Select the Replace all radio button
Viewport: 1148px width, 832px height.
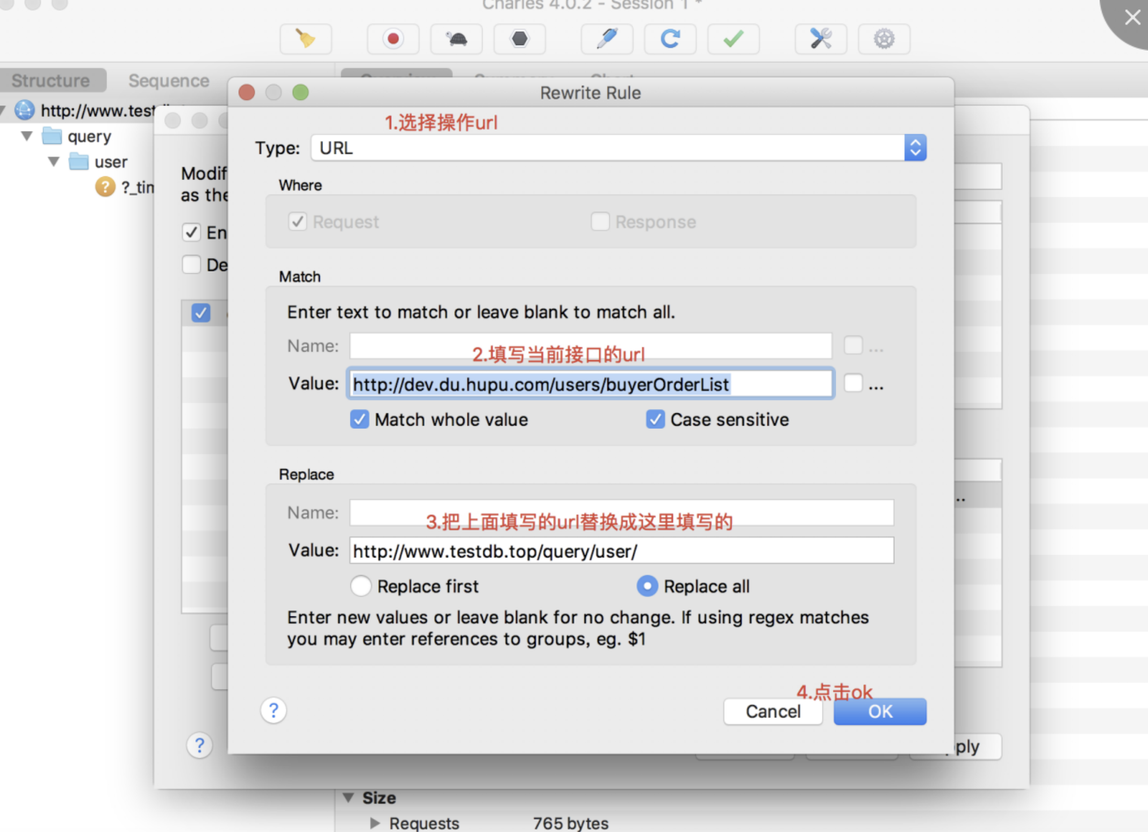click(x=647, y=586)
